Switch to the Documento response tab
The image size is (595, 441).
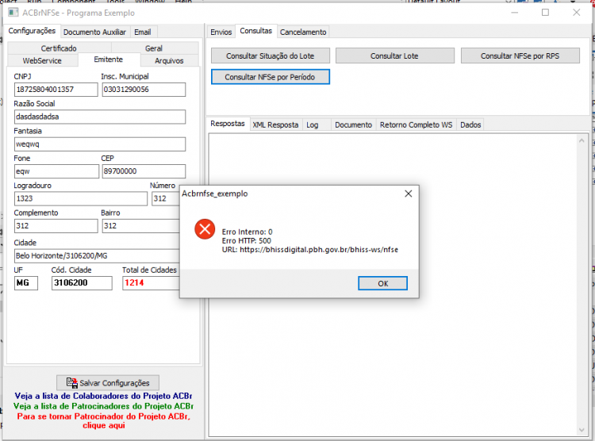point(353,125)
